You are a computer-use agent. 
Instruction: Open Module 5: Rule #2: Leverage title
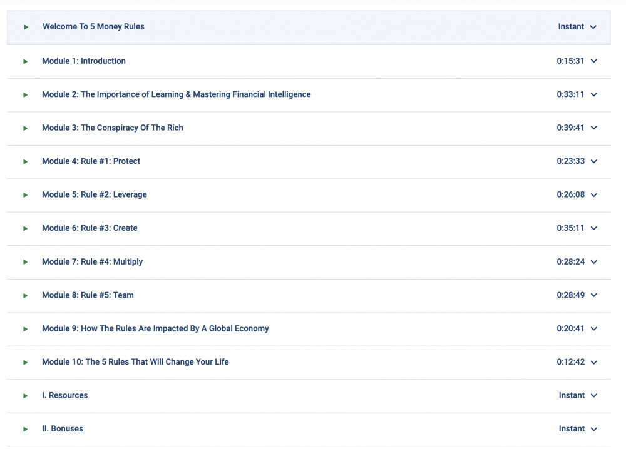(x=95, y=195)
